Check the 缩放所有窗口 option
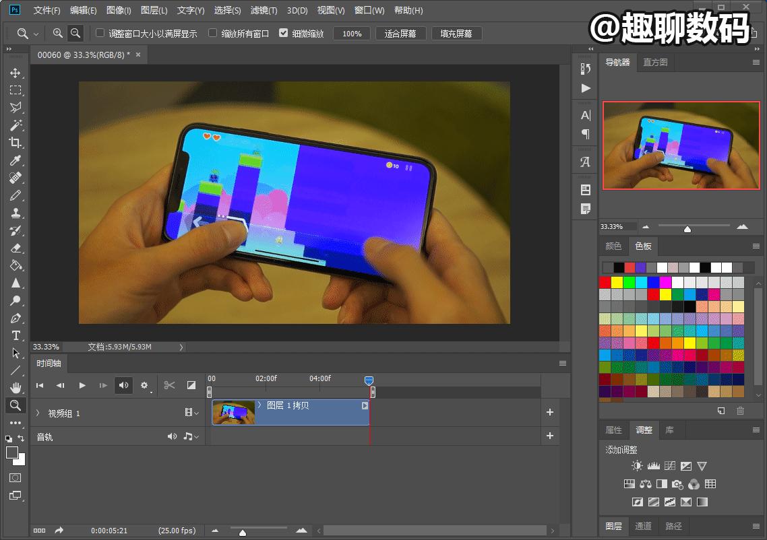 213,33
